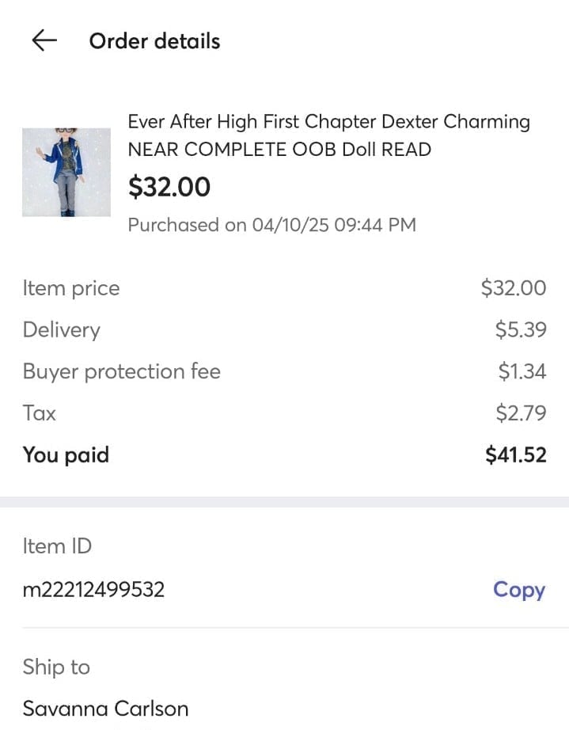Open the Dexter Charming doll thumbnail

[66, 173]
